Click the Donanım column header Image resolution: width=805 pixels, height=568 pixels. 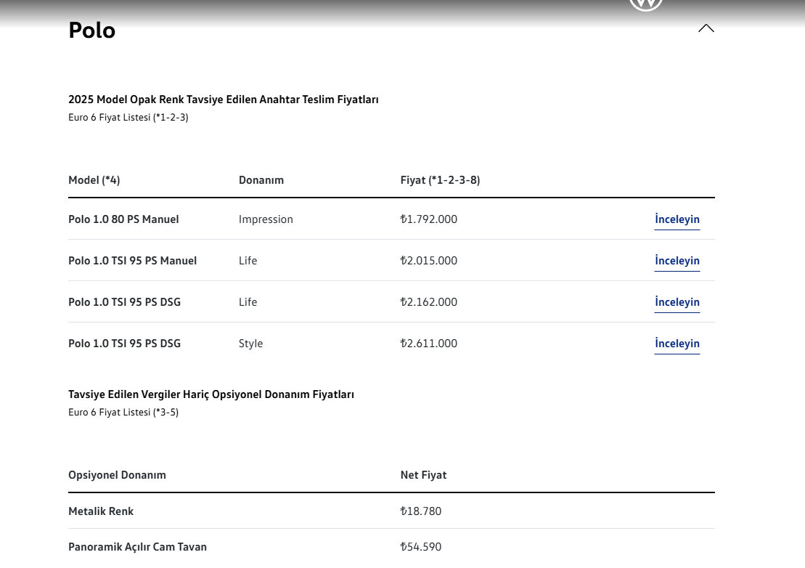[261, 180]
